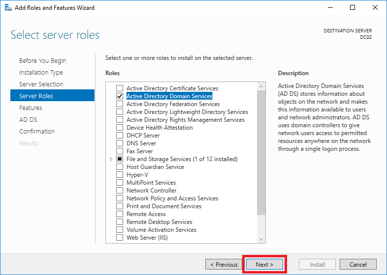Image resolution: width=387 pixels, height=275 pixels.
Task: Tick the Remote Access checkbox
Action: (x=120, y=214)
